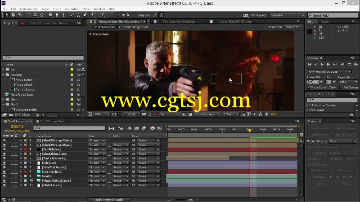Screen dimensions: 360x202
Task: Click label color swatch of DustMotes layer
Action: point(25,149)
